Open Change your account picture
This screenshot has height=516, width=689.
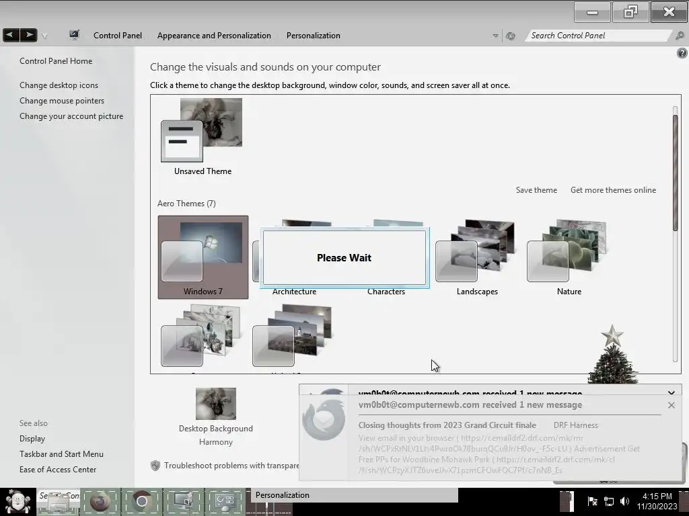coord(71,116)
